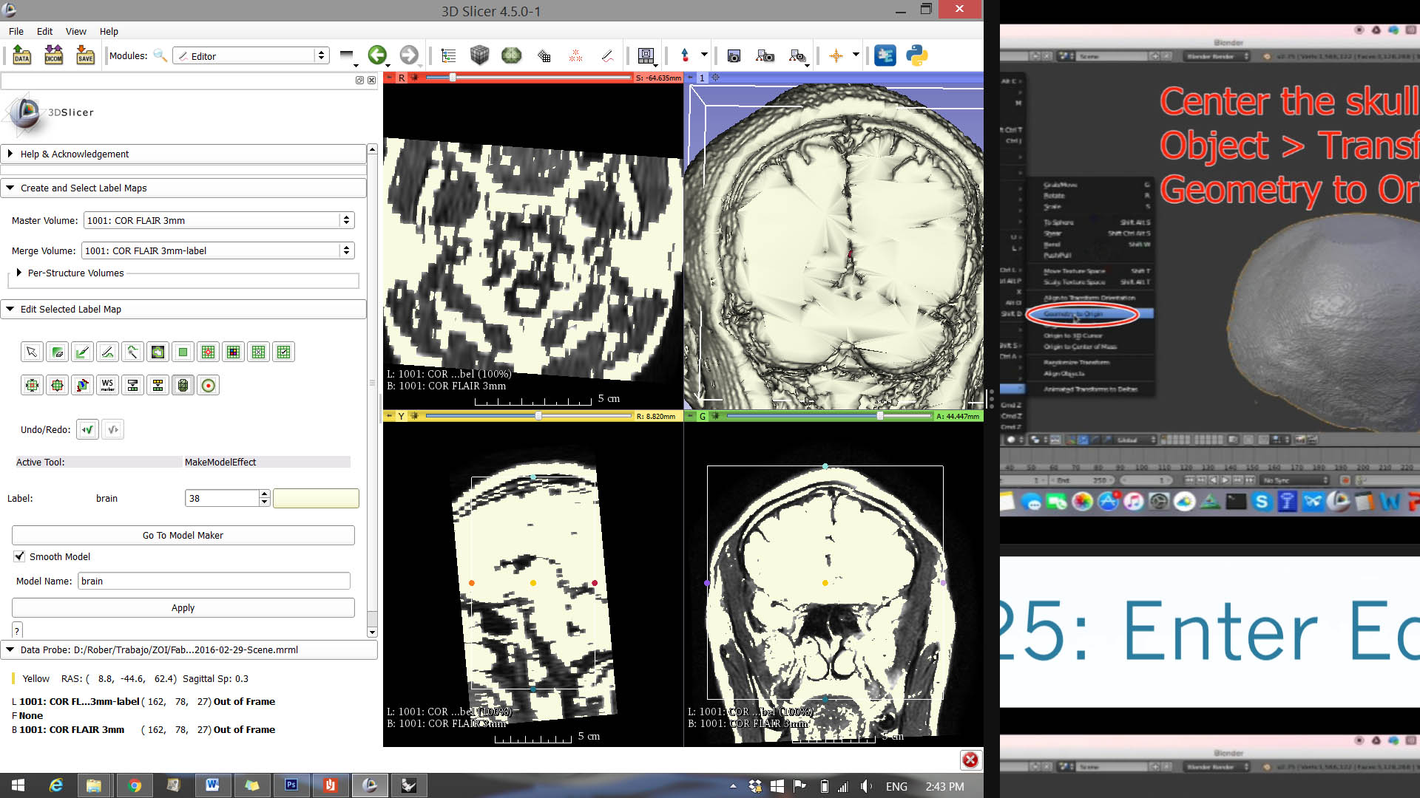Open the brain label color swatch

tap(316, 498)
